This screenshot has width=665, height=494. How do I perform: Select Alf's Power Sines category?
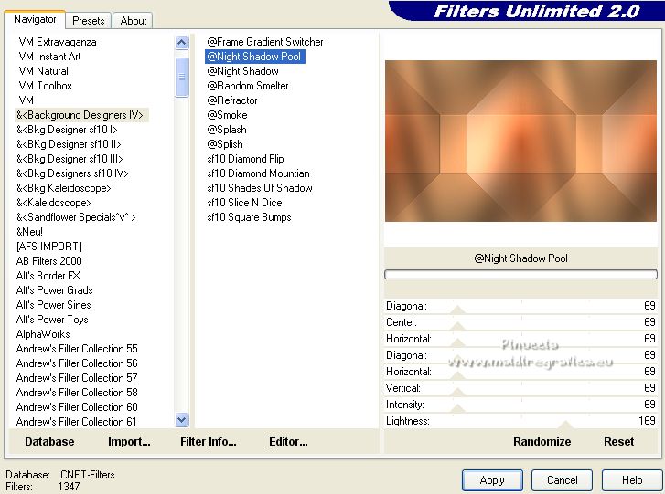[x=53, y=305]
